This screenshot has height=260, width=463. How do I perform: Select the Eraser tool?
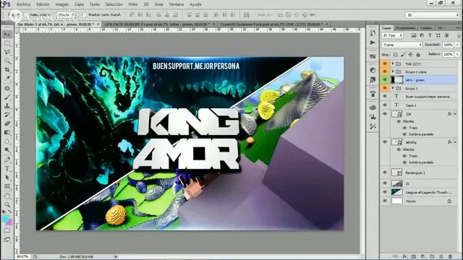pyautogui.click(x=7, y=123)
